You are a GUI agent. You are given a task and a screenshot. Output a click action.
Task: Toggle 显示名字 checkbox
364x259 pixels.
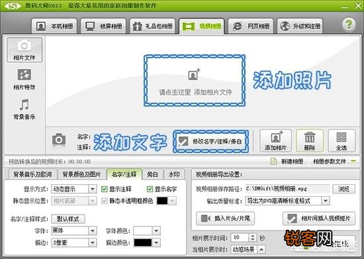[x=150, y=189]
